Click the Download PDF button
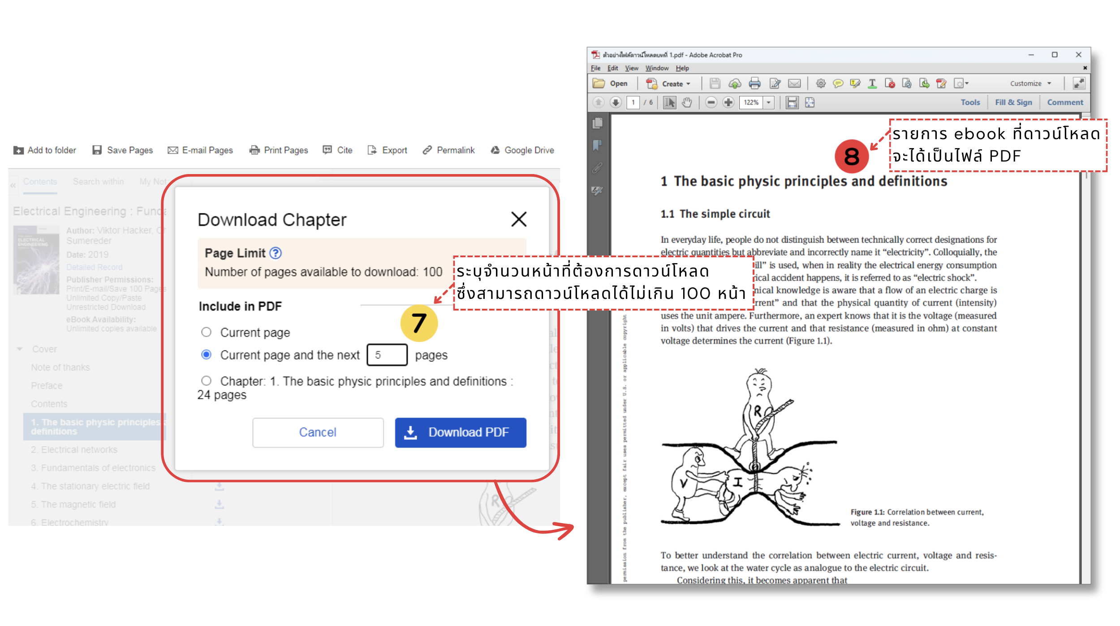This screenshot has width=1120, height=626. pos(461,432)
